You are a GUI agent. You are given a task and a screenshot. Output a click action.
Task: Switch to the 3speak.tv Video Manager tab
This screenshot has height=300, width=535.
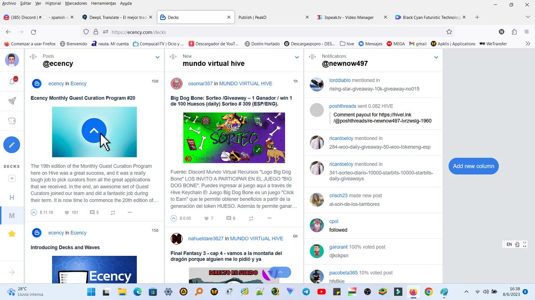coord(352,17)
